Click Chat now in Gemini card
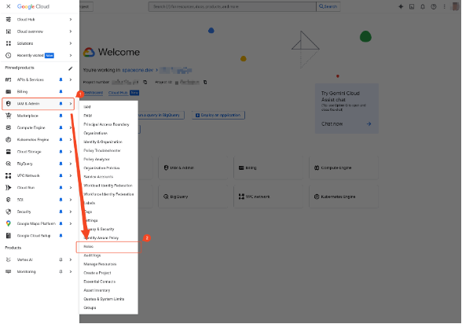Viewport: 462px width, 324px height. point(332,123)
